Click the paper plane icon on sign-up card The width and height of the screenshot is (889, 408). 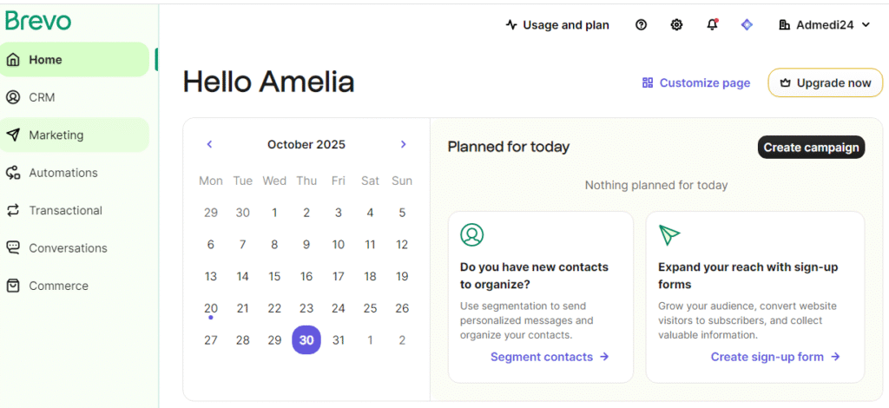coord(669,234)
